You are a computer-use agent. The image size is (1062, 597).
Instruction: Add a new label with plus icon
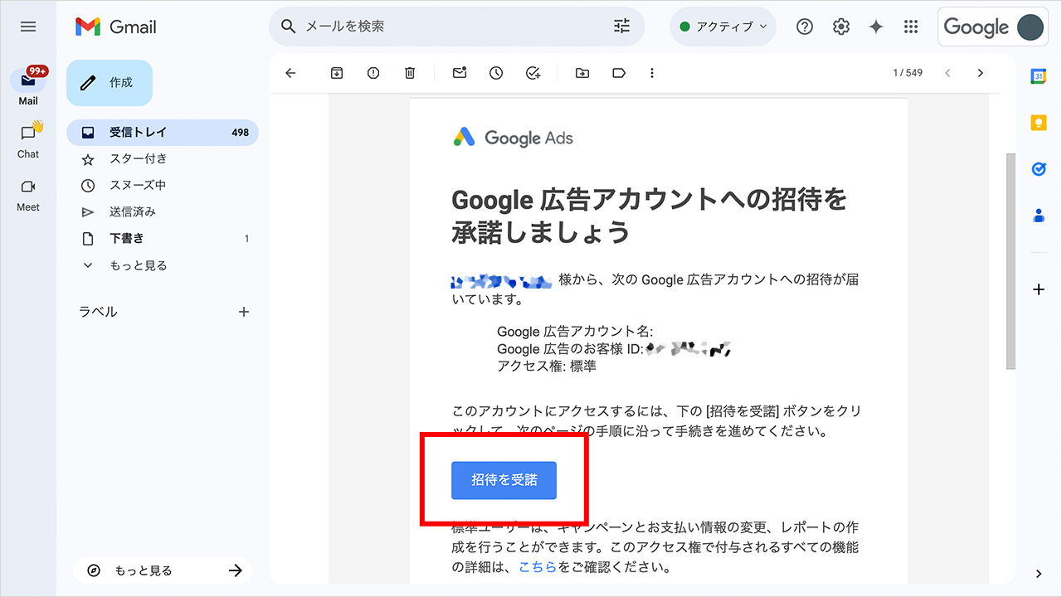coord(244,312)
